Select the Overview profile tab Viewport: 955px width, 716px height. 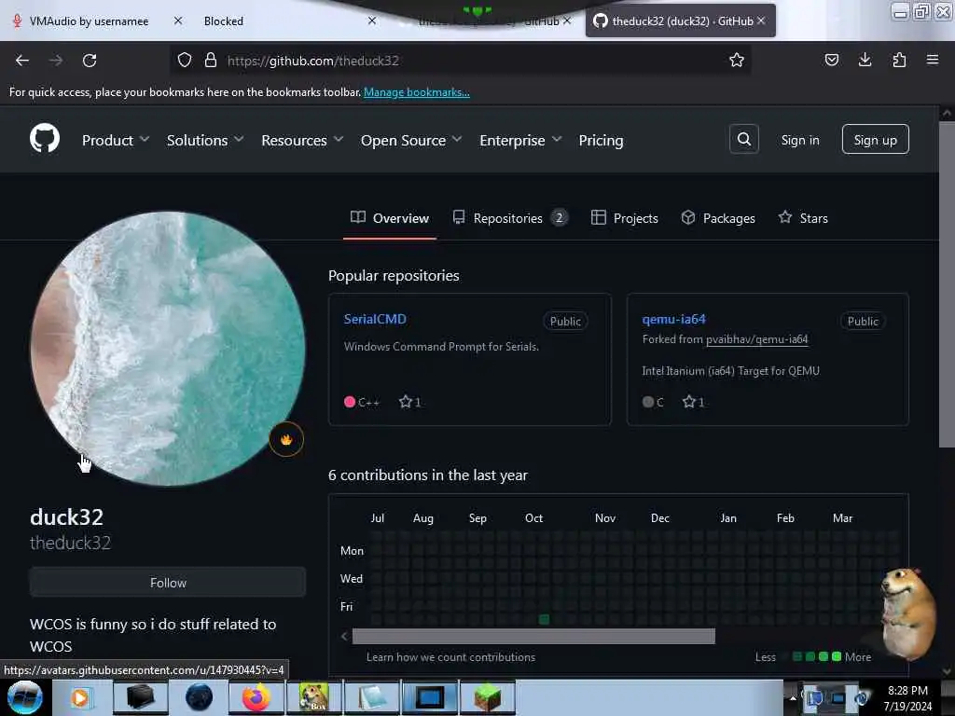(x=390, y=218)
